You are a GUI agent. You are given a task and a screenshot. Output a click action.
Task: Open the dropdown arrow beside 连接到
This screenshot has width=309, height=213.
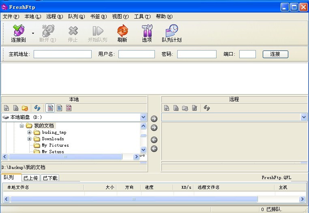(32, 33)
